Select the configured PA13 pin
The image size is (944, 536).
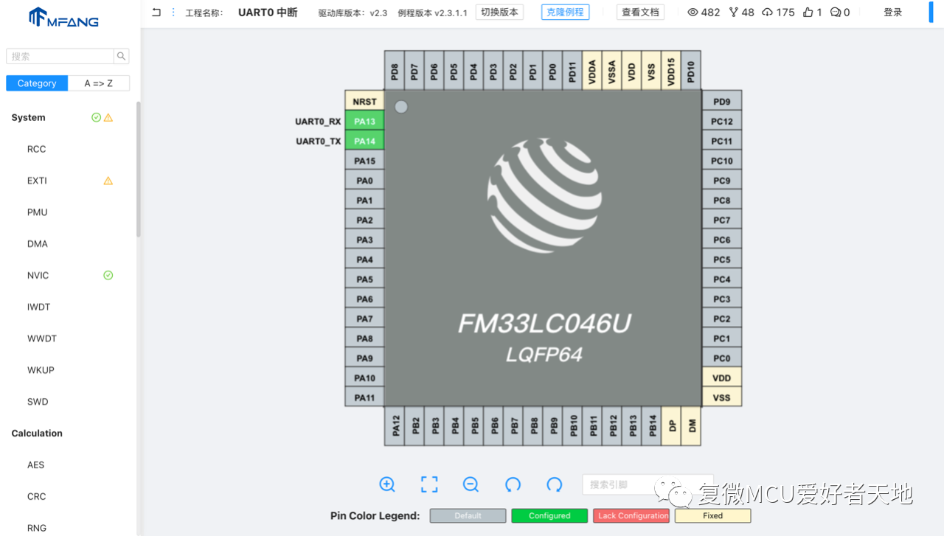365,121
